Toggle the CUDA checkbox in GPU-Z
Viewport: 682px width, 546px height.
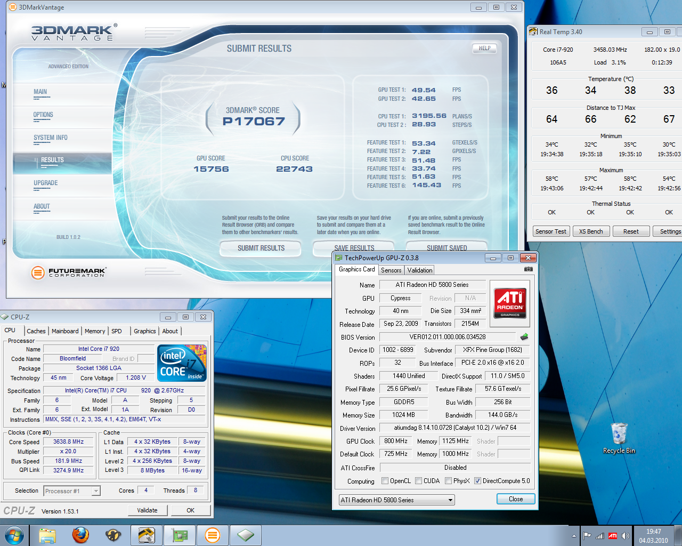(419, 481)
